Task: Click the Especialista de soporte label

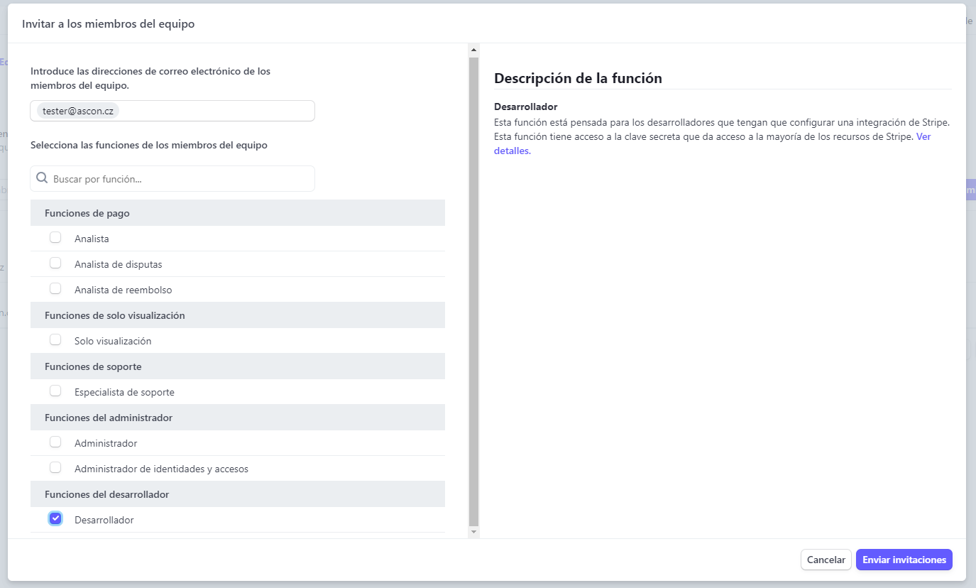Action: pos(124,392)
